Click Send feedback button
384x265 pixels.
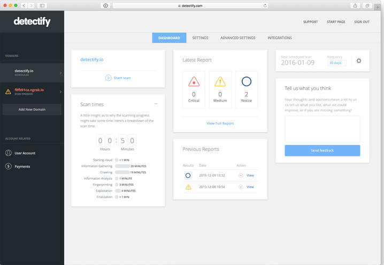322,150
